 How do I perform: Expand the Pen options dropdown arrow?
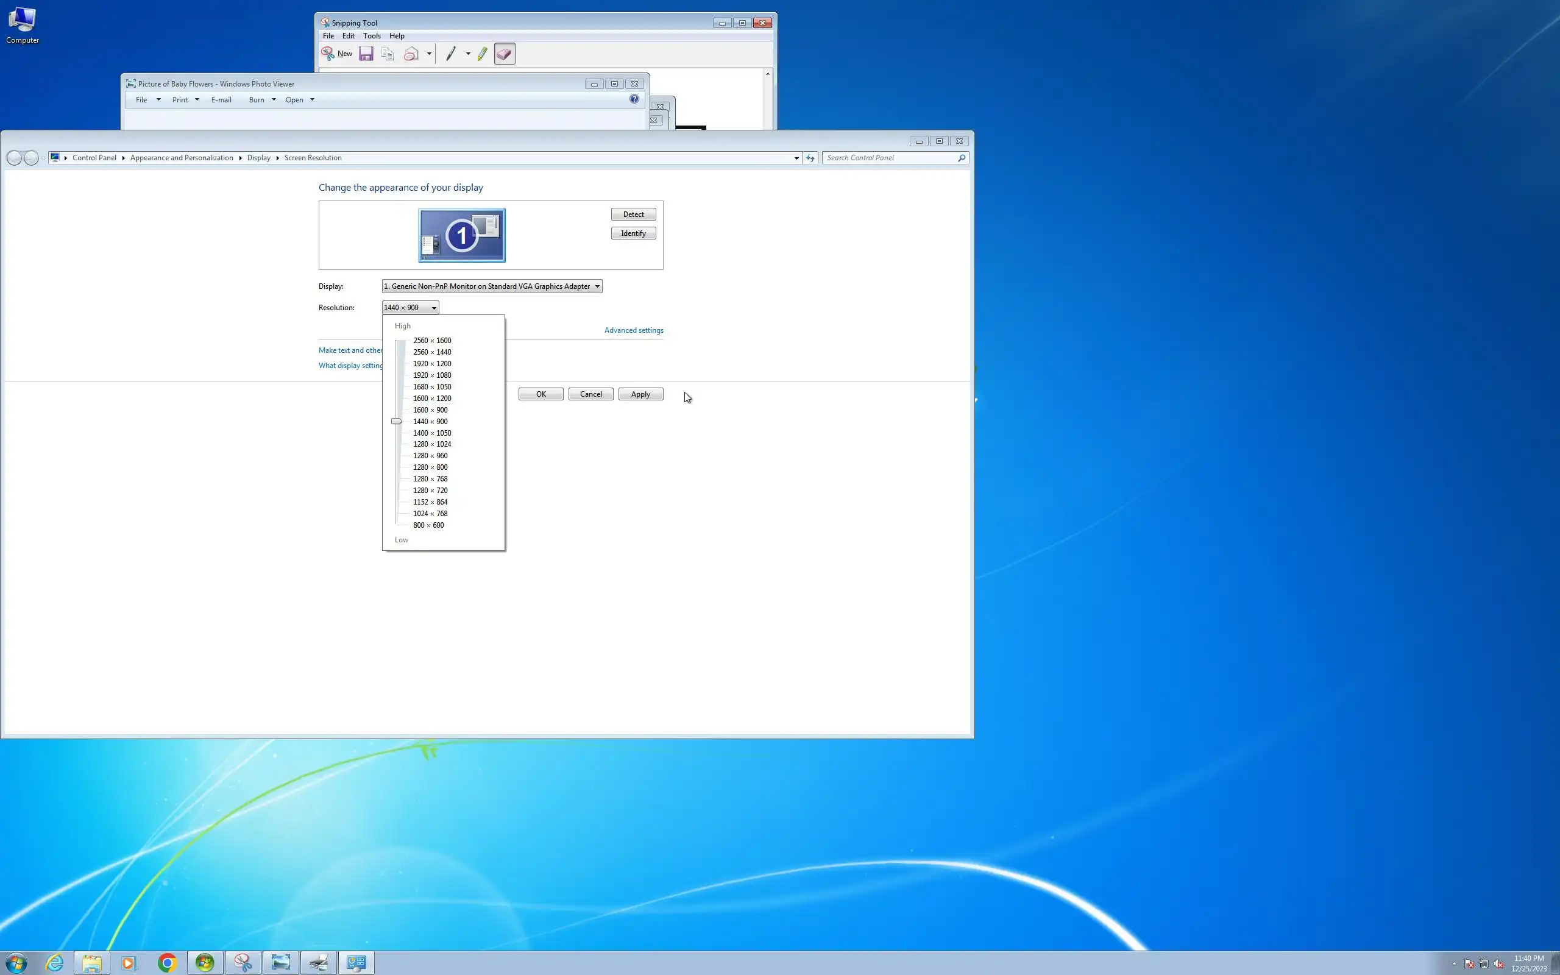(468, 54)
